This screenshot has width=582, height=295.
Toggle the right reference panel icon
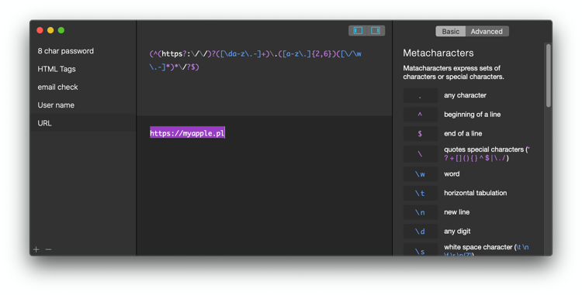376,31
